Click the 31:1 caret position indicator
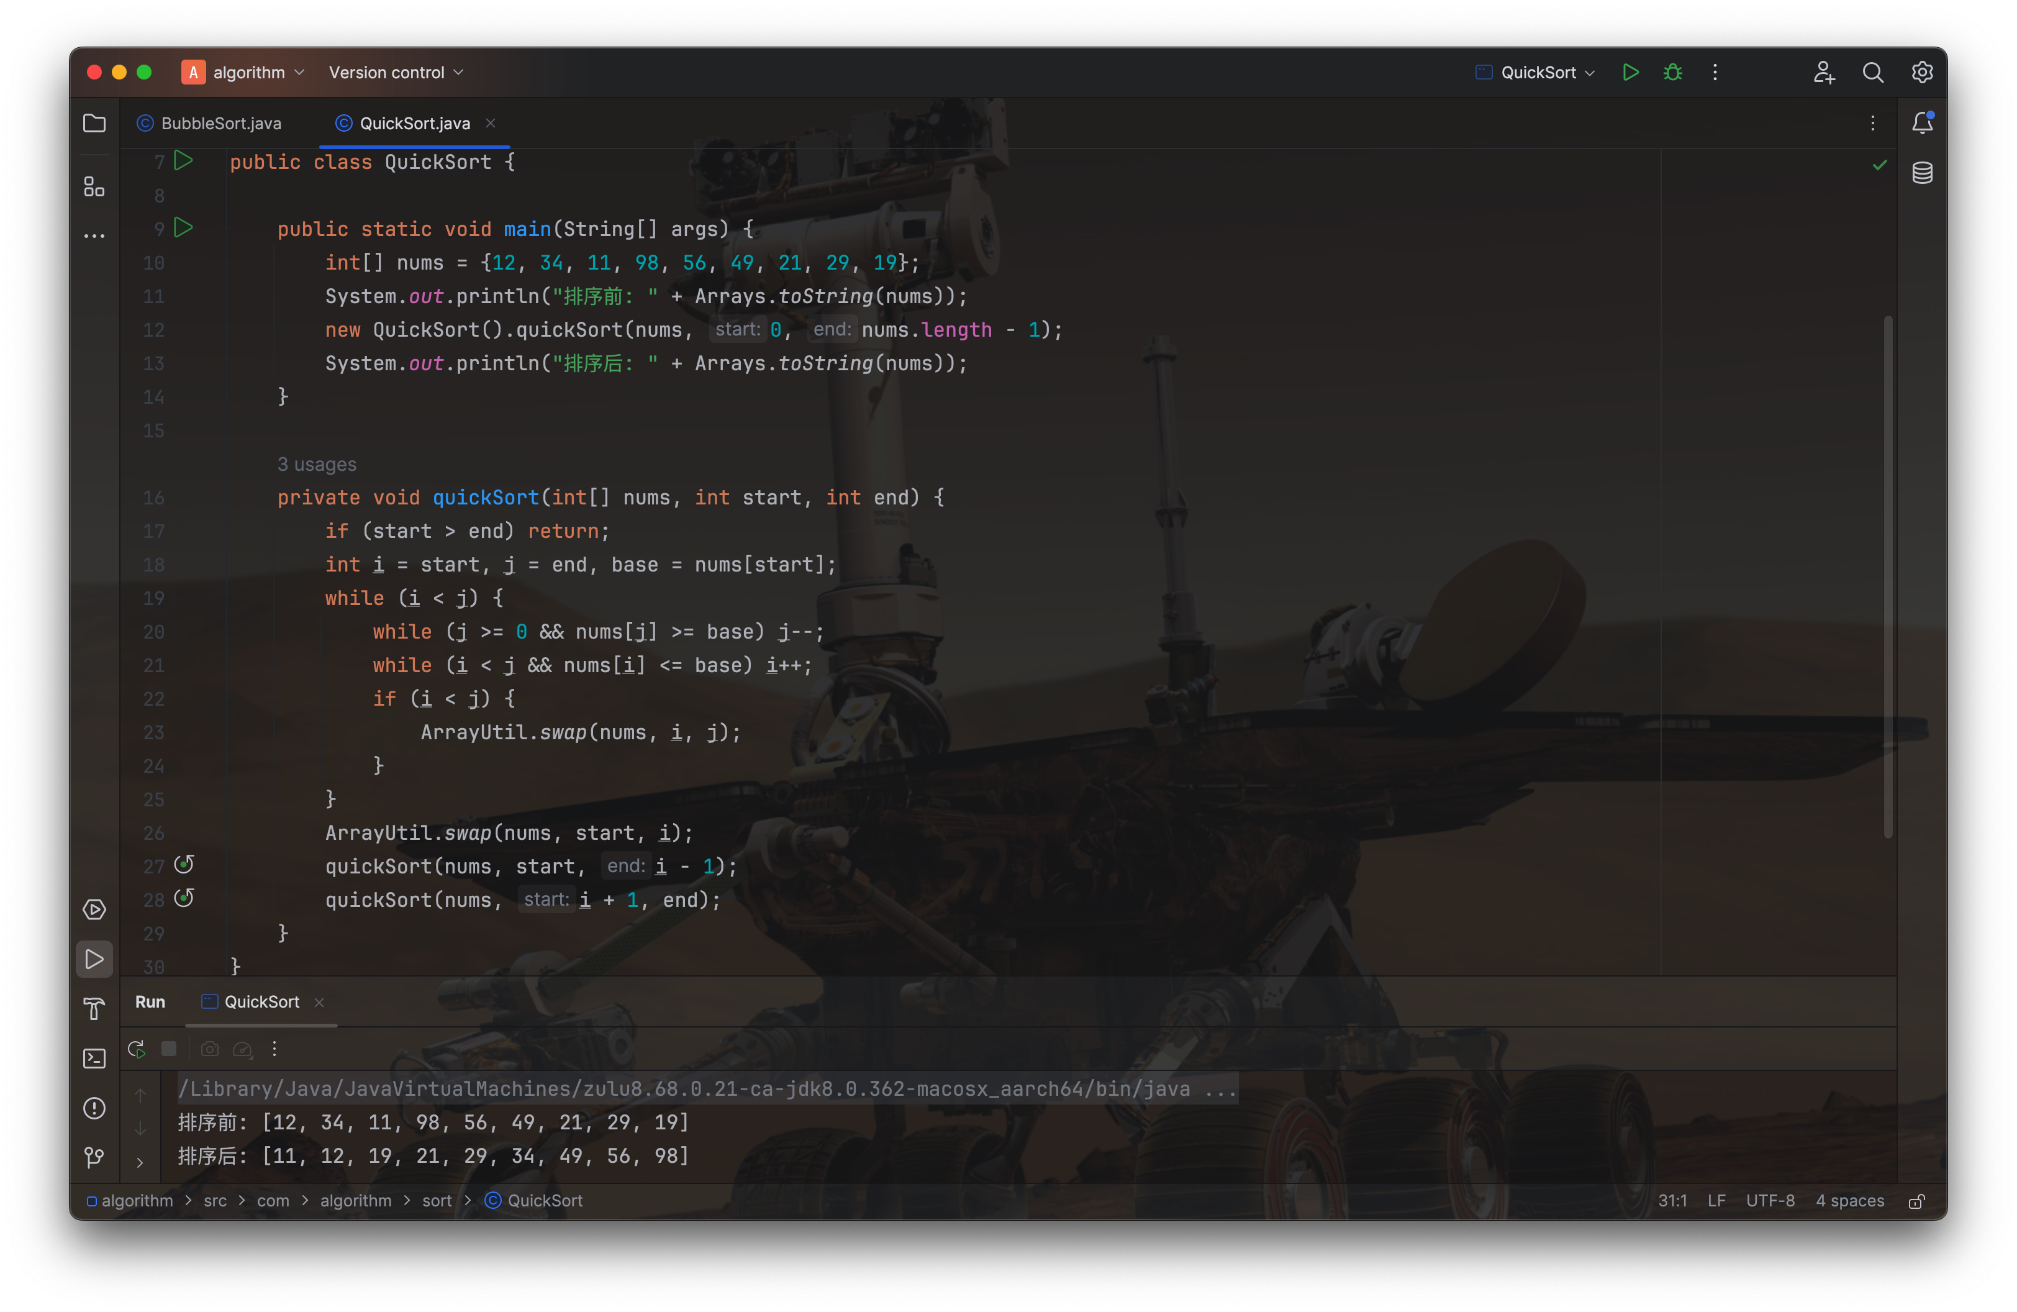The height and width of the screenshot is (1312, 2017). [x=1672, y=1201]
